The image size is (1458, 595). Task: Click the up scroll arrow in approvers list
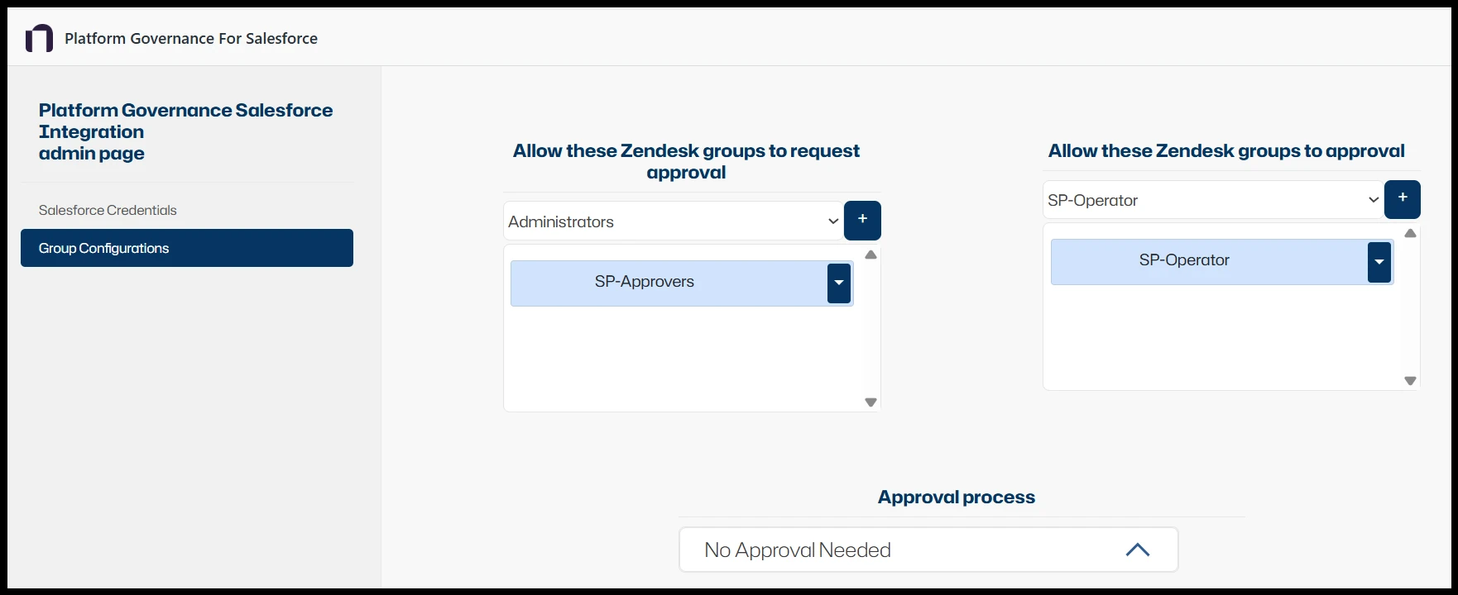click(x=870, y=255)
